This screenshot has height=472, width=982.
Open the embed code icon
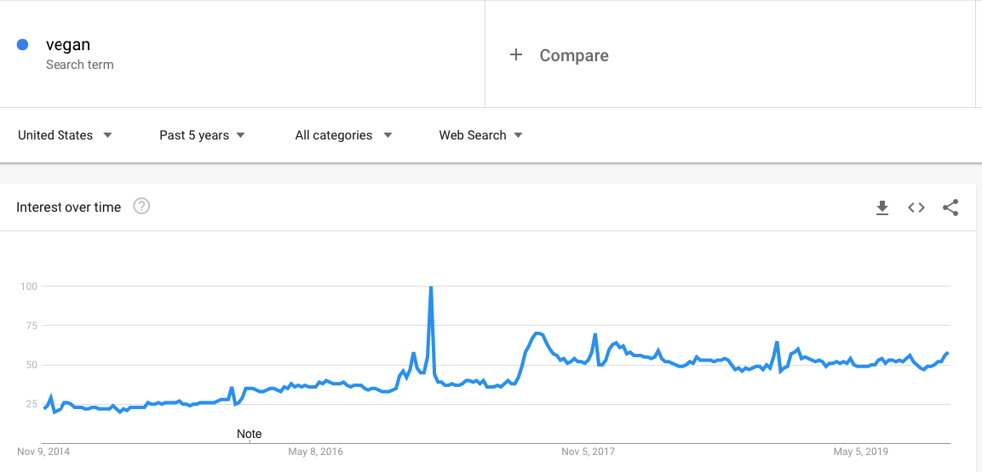pyautogui.click(x=916, y=208)
